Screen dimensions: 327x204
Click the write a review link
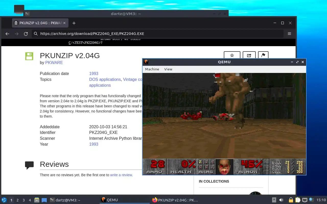[x=121, y=175]
